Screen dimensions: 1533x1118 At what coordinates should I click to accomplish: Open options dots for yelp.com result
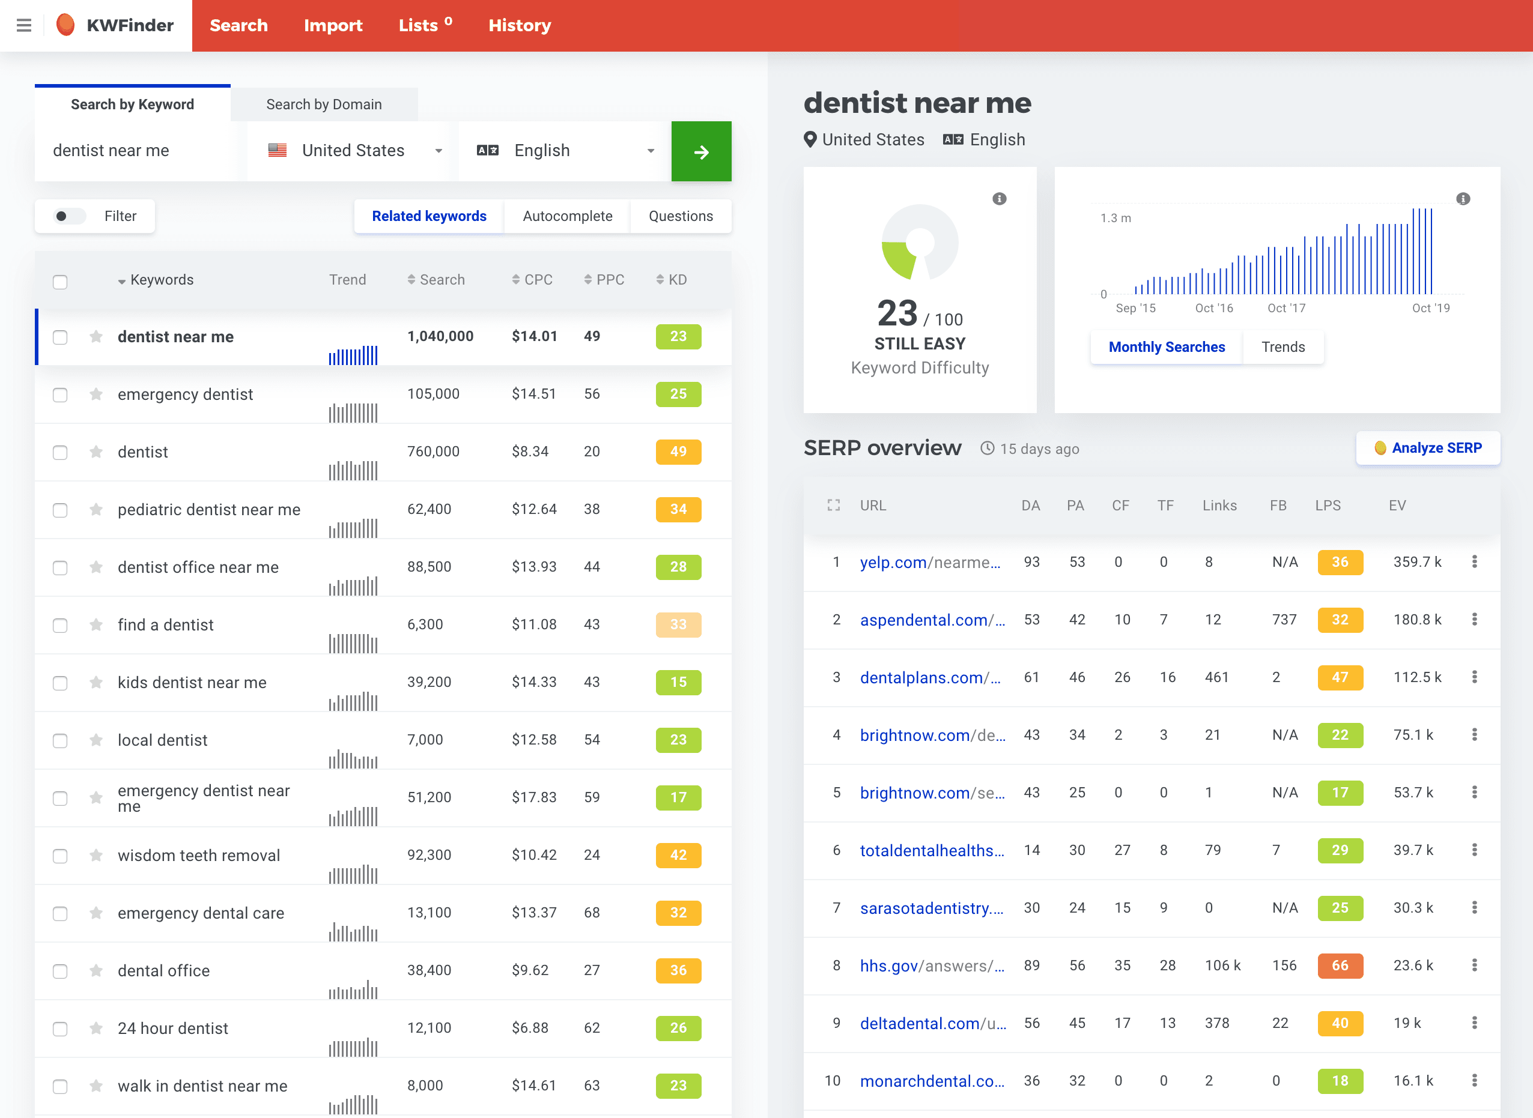(x=1474, y=562)
